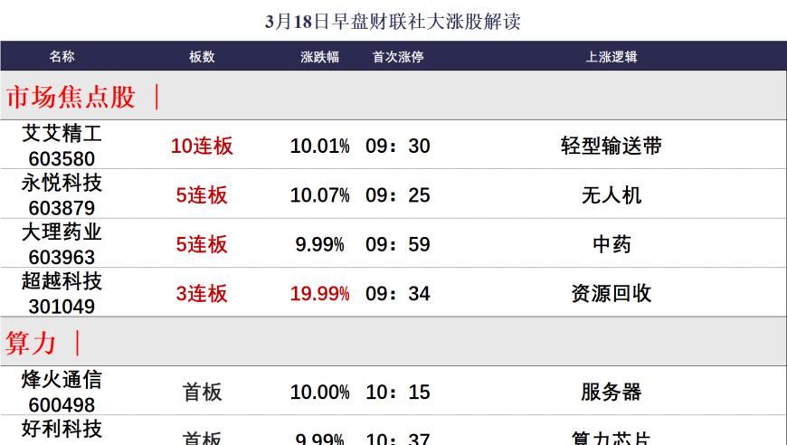Click the title 3月18日早盘财联社大涨股解读
Screen dimensions: 787x445
coord(393,22)
